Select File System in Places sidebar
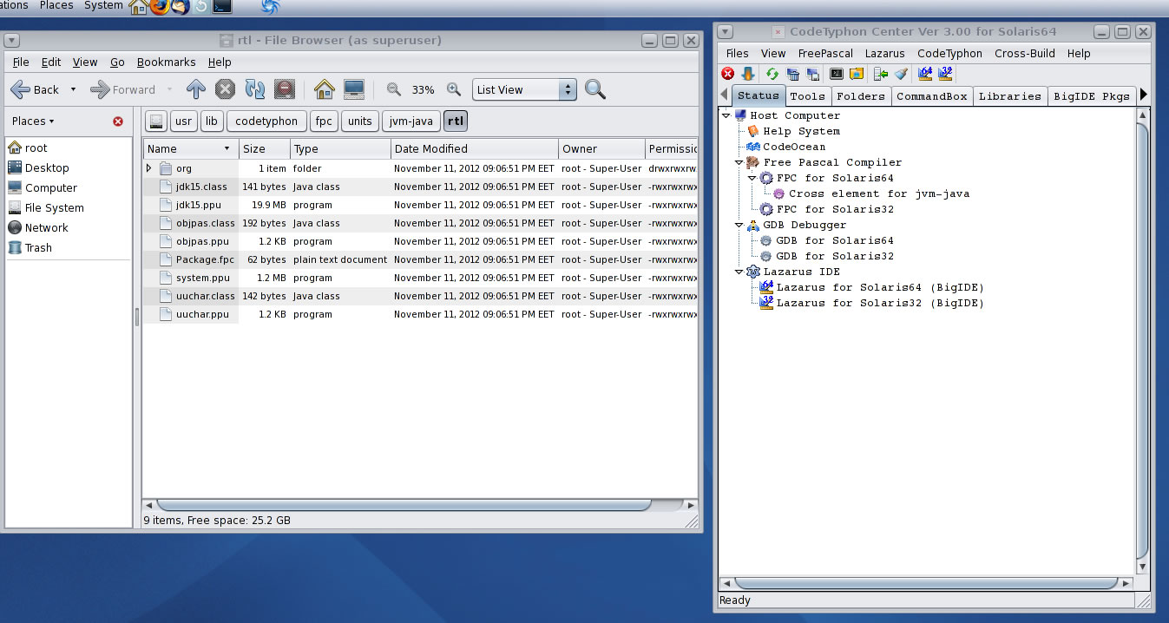1169x623 pixels. (55, 208)
